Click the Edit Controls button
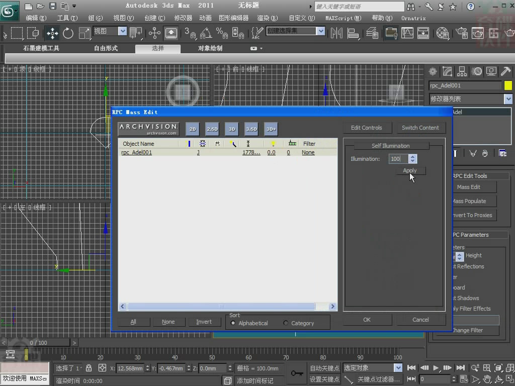 [367, 128]
